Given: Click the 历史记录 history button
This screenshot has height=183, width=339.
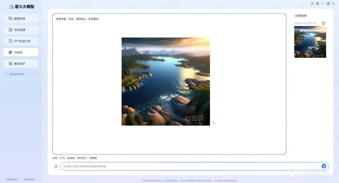Looking at the screenshot, I should pyautogui.click(x=301, y=16).
